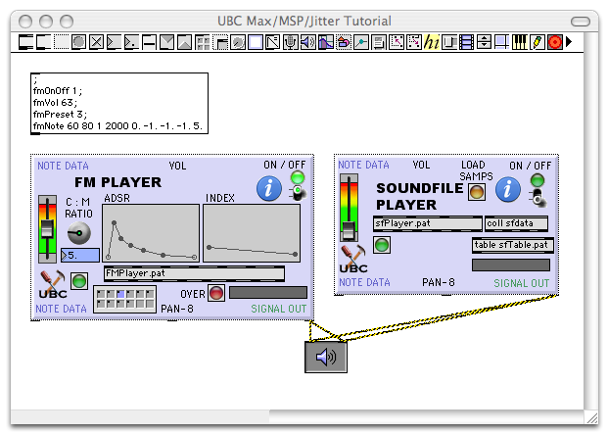Select the message box tool

pos(43,42)
